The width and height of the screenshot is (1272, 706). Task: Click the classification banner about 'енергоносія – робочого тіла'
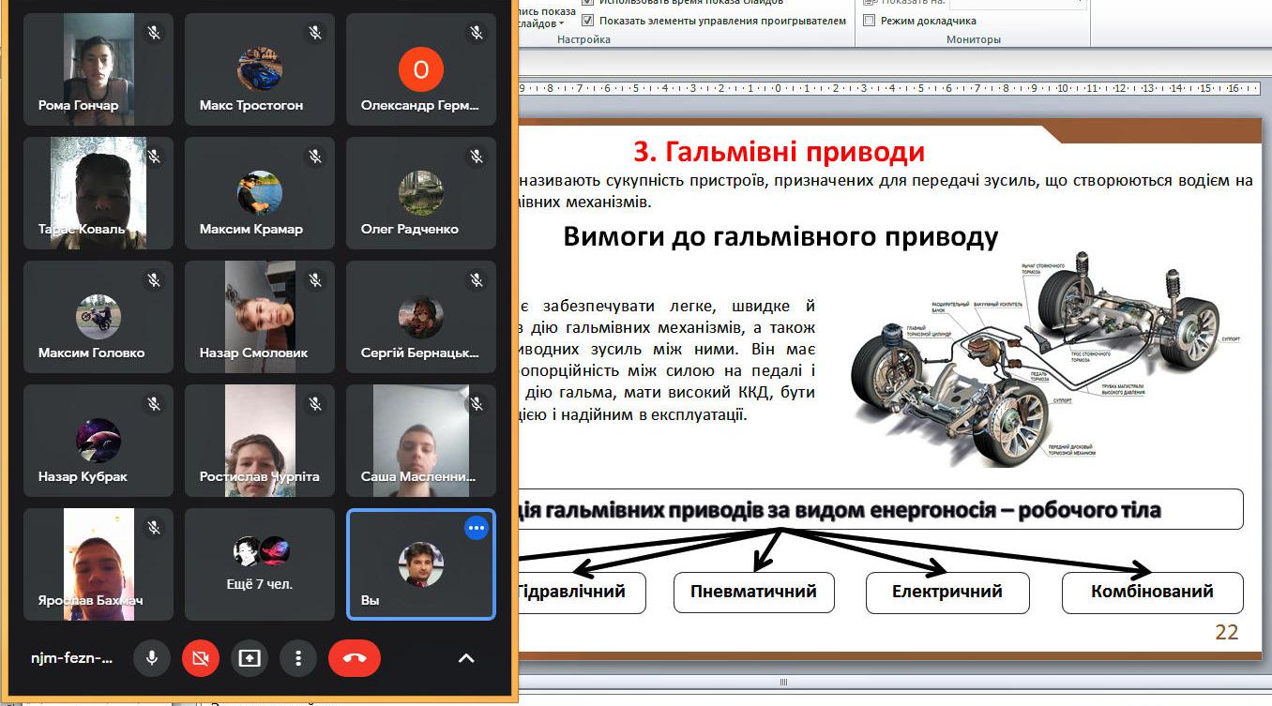click(881, 509)
